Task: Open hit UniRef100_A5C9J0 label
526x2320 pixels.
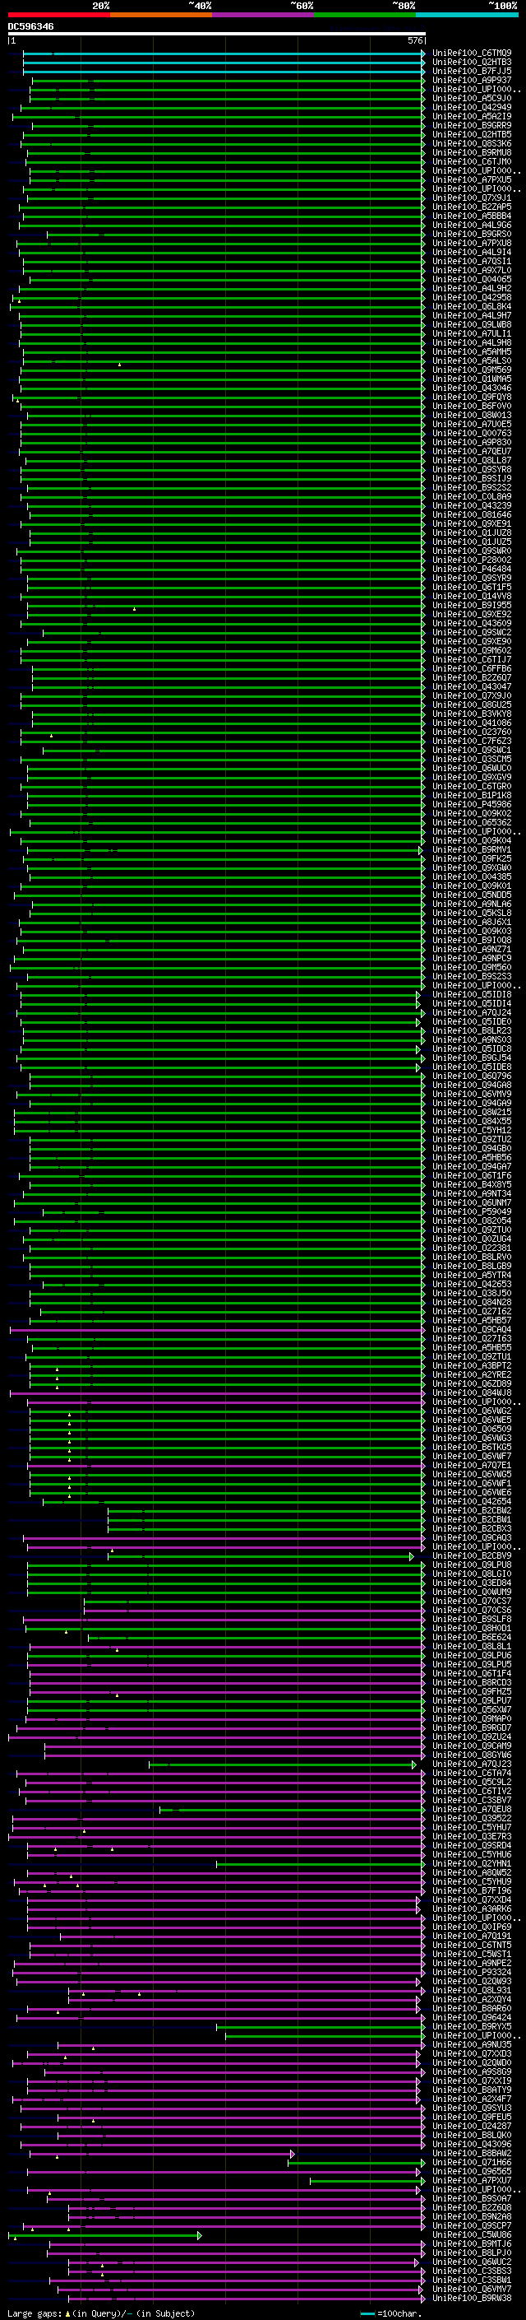Action: point(472,98)
